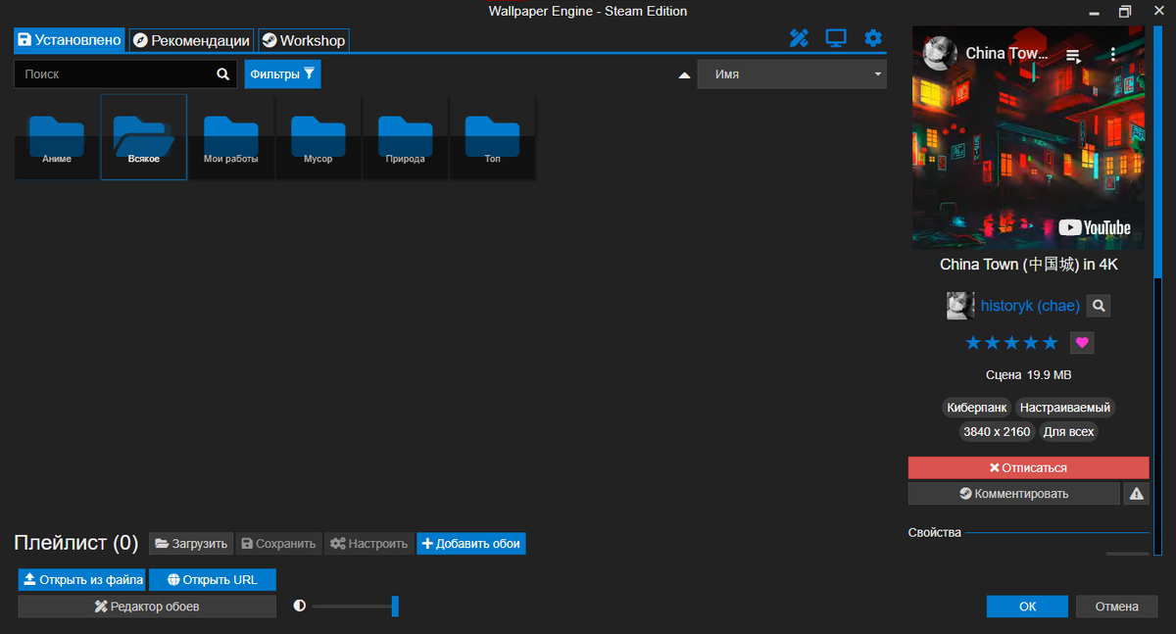Click the contrast icon beside the slider
Image resolution: width=1176 pixels, height=634 pixels.
point(300,607)
